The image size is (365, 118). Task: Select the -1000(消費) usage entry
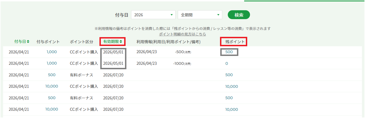tap(182, 63)
